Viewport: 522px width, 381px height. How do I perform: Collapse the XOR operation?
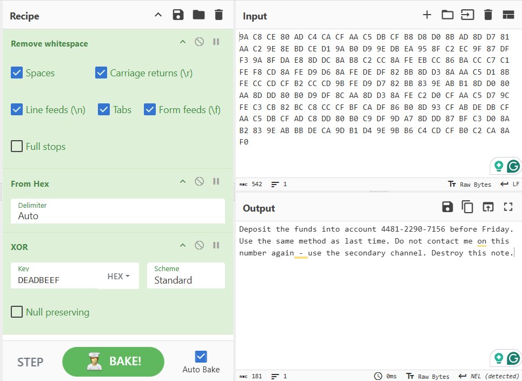coord(183,246)
